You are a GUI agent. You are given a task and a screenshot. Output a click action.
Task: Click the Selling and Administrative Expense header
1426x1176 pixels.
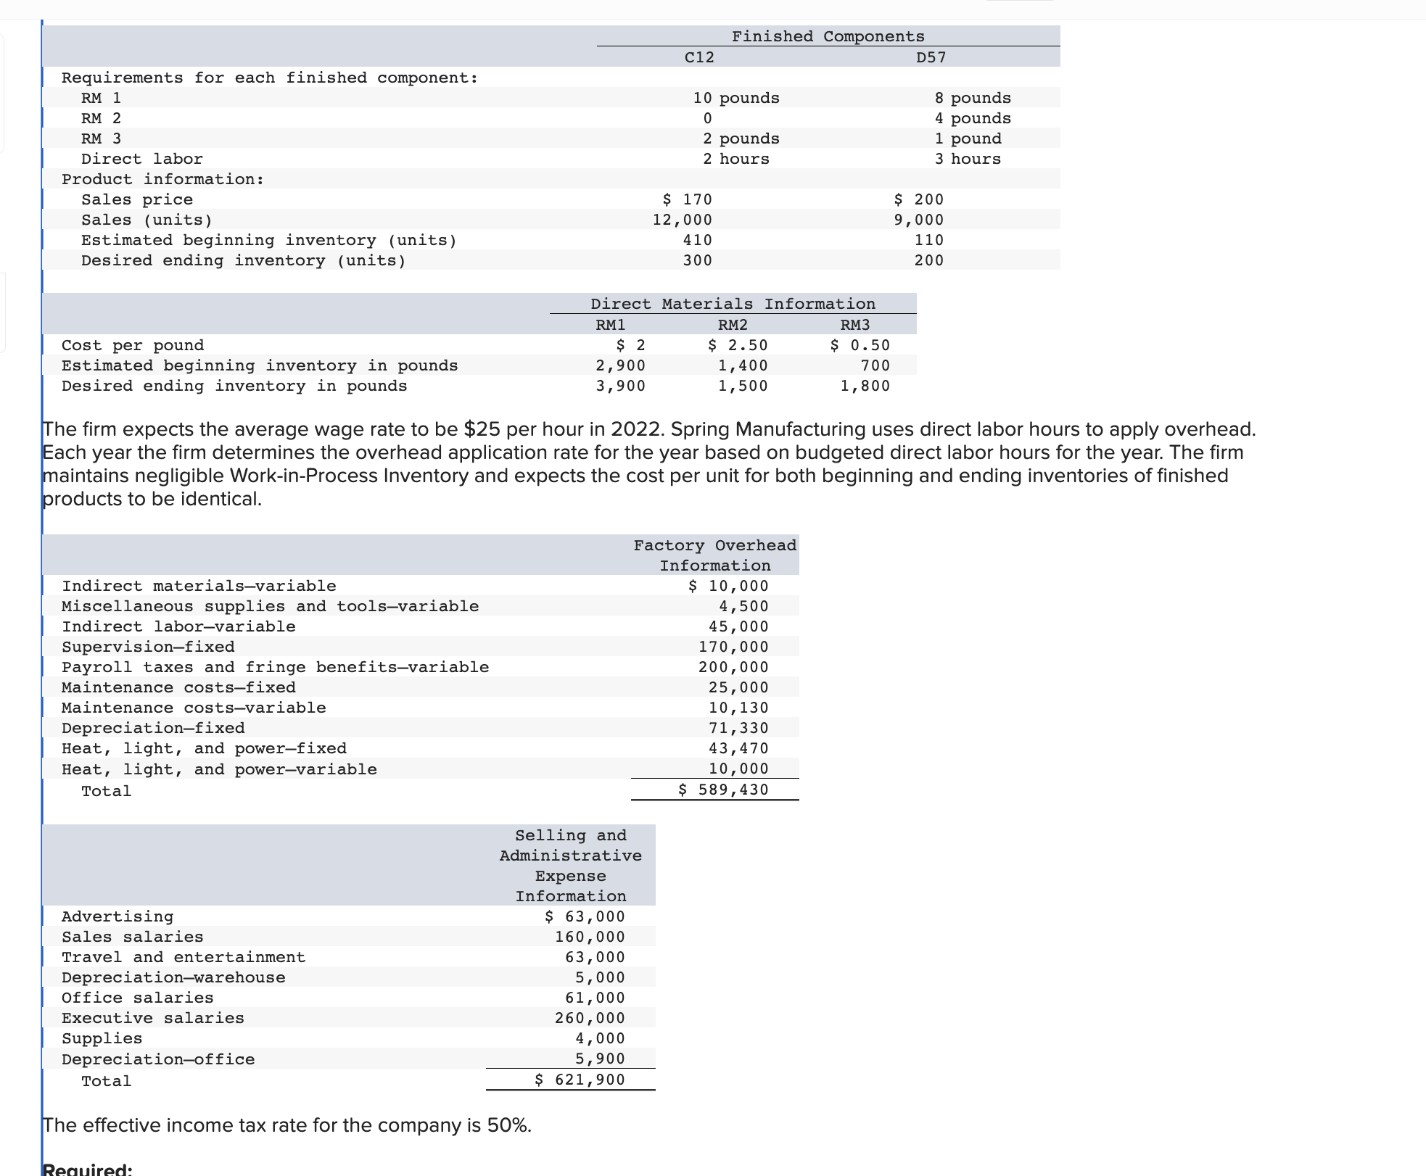571,865
